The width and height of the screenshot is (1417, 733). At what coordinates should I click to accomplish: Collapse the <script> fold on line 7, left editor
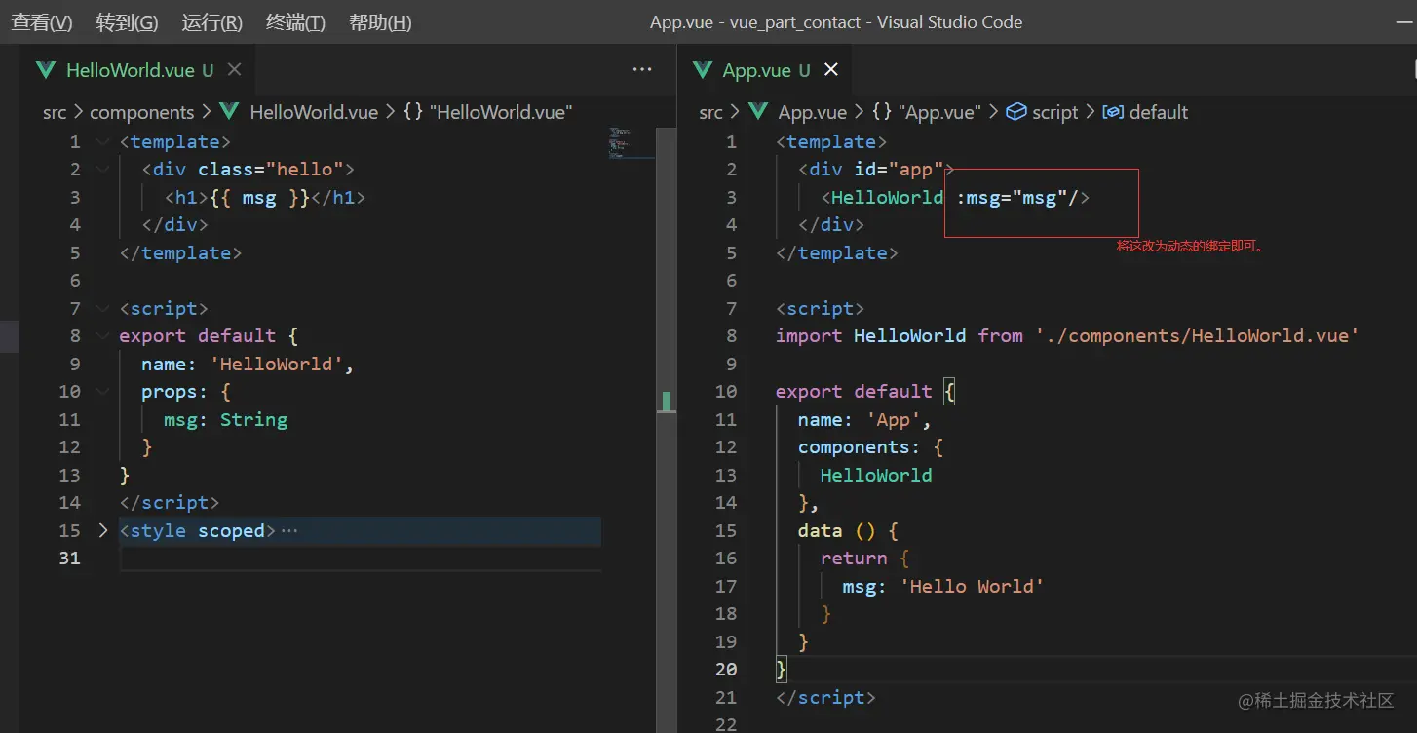pos(103,309)
